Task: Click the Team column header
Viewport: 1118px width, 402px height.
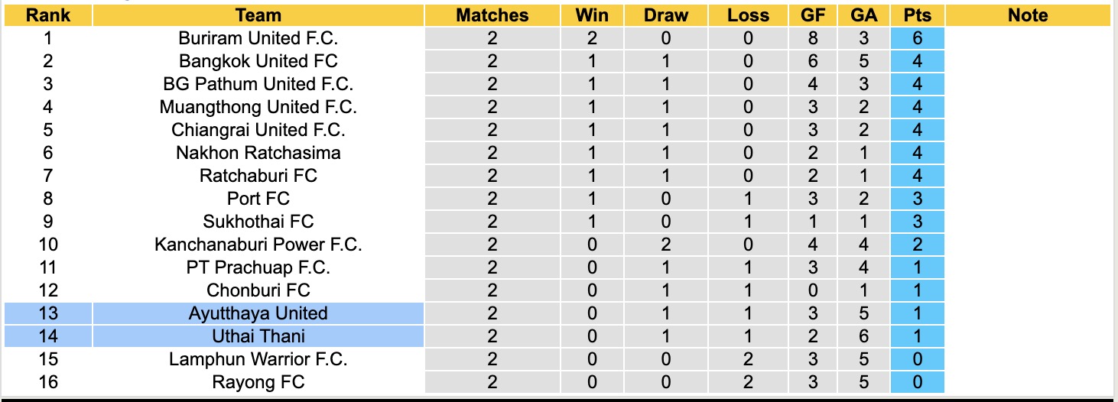Action: click(x=258, y=15)
